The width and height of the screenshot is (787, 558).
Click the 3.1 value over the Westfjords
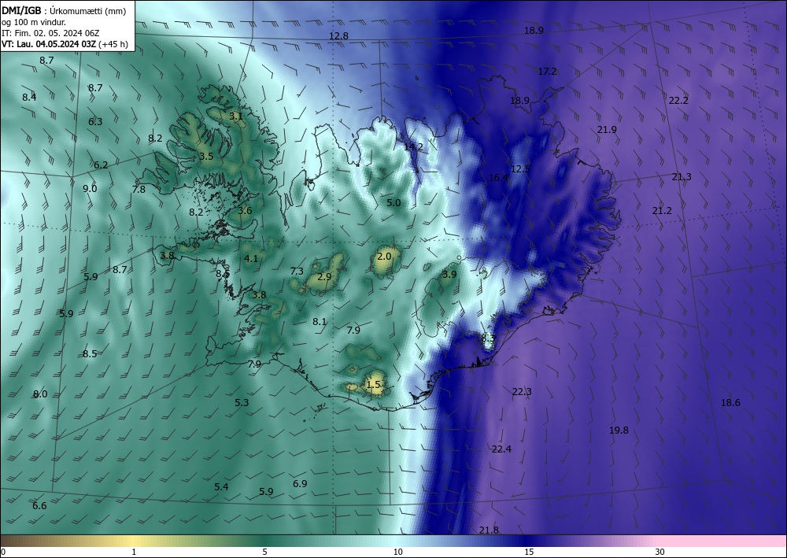(x=236, y=116)
